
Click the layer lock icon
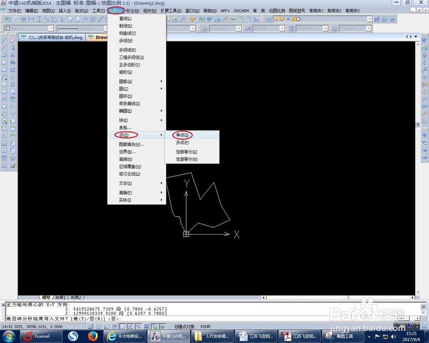pyautogui.click(x=293, y=19)
